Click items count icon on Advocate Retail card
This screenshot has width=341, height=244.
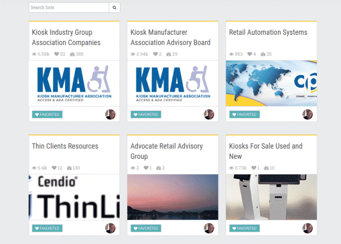pyautogui.click(x=159, y=168)
